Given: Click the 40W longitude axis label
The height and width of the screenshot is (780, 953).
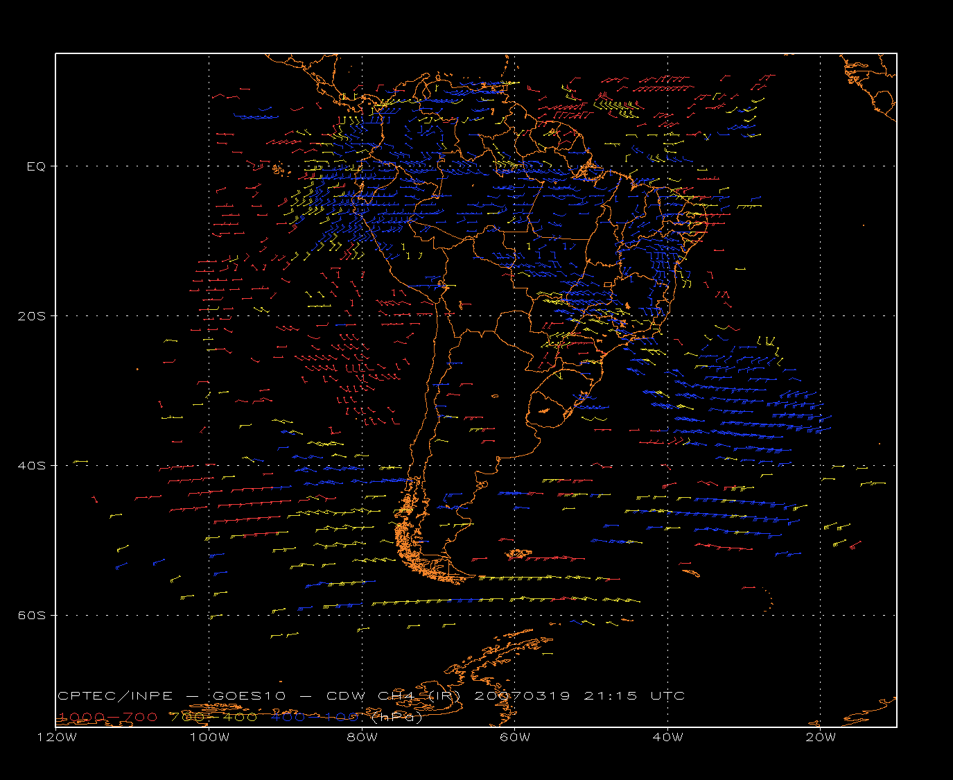Looking at the screenshot, I should pos(667,737).
